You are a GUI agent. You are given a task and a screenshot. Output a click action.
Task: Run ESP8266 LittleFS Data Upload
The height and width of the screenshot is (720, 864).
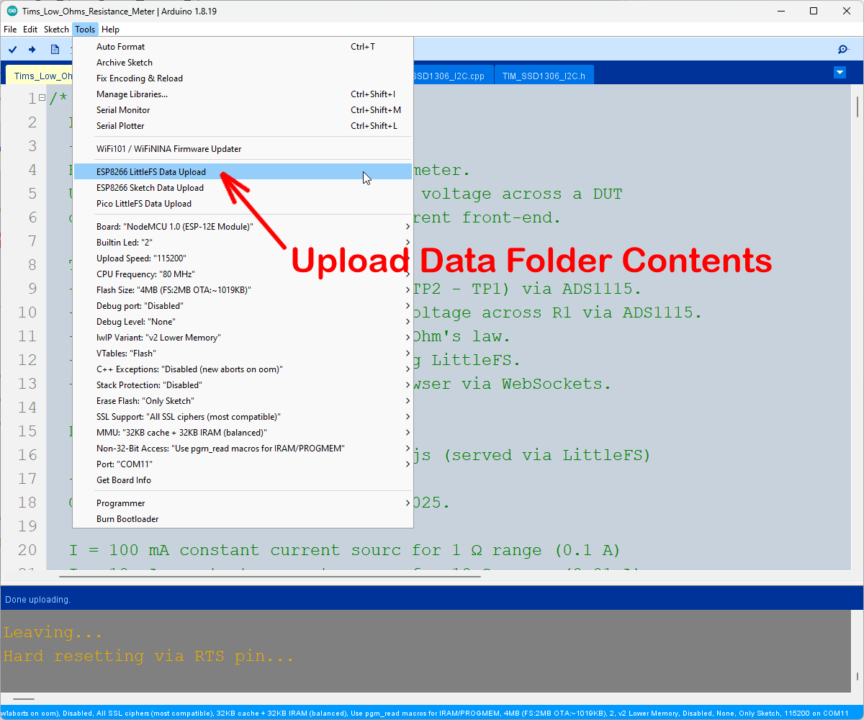pyautogui.click(x=244, y=172)
